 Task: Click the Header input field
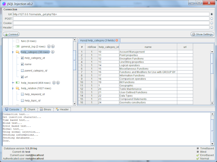(111, 27)
